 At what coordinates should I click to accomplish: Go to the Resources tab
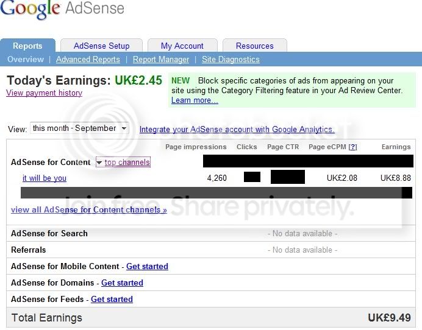tap(254, 46)
